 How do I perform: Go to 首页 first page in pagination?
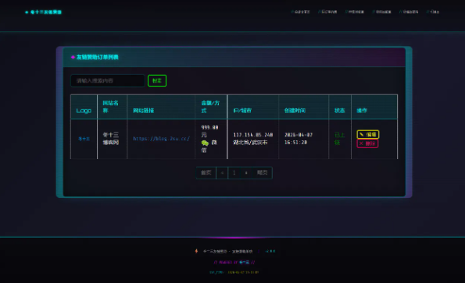tap(206, 173)
